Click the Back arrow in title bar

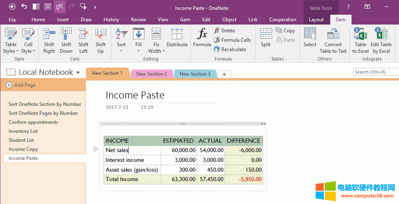coord(12,7)
